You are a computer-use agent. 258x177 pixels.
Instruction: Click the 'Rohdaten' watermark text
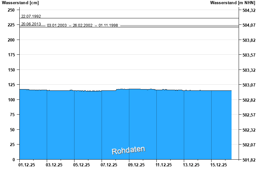[x=128, y=150]
